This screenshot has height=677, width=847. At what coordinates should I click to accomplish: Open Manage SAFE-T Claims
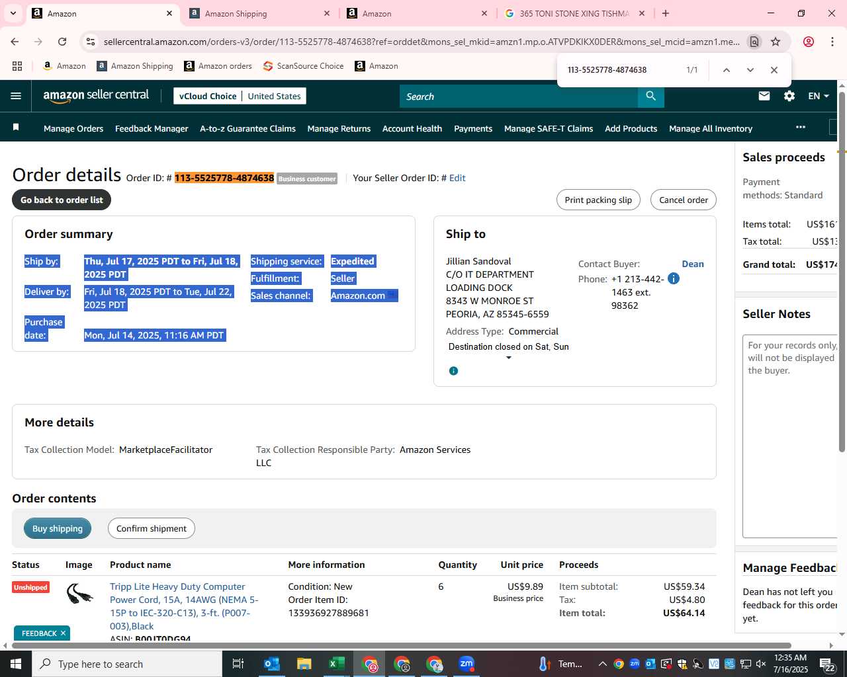click(x=549, y=128)
